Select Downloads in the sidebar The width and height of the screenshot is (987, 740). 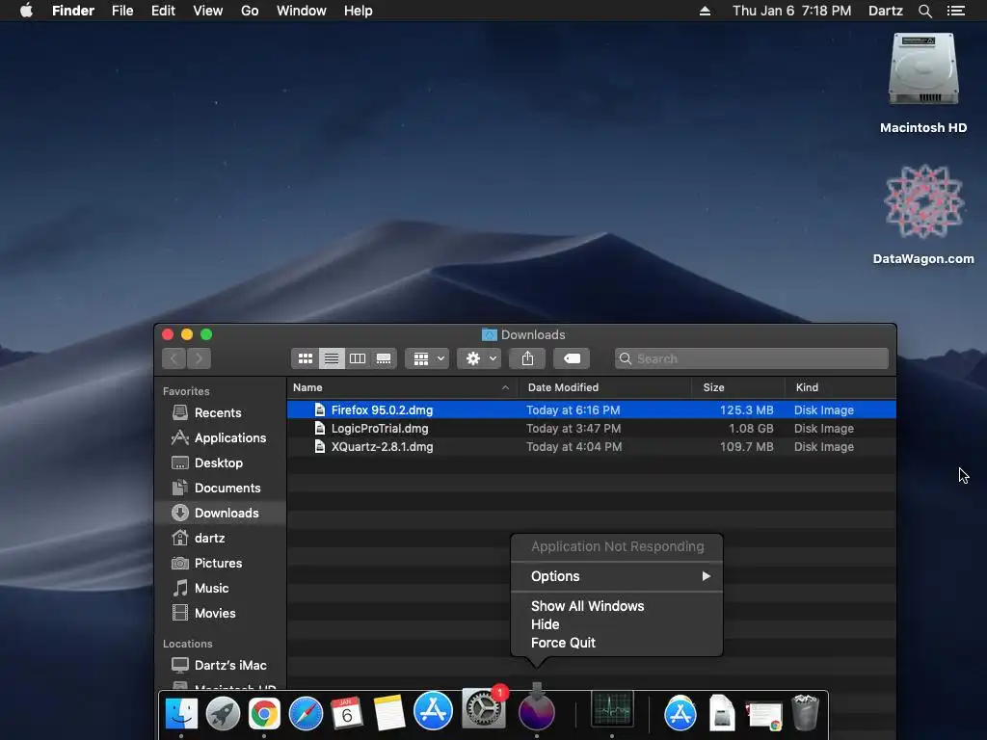point(221,513)
